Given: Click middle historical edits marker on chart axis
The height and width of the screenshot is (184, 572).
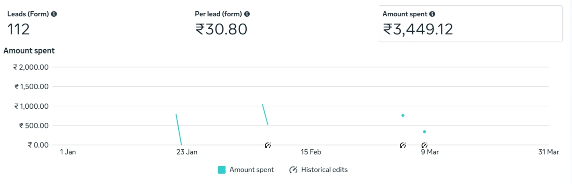Looking at the screenshot, I should pos(403,145).
